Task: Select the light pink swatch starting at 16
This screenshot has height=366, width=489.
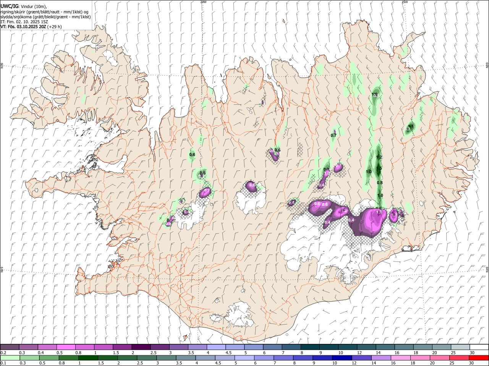Action: click(x=401, y=358)
